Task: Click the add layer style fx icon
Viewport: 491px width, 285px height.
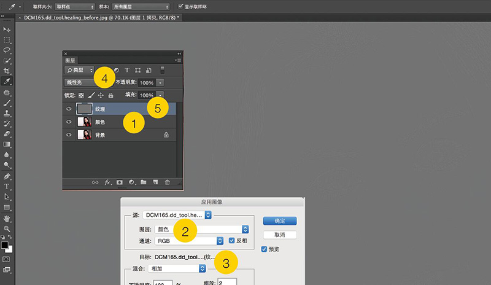Action: click(x=107, y=182)
